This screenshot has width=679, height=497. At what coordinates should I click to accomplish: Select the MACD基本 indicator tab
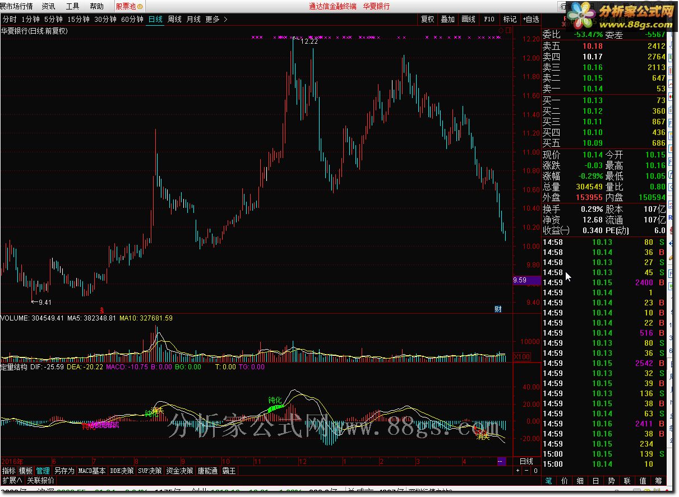coord(92,471)
